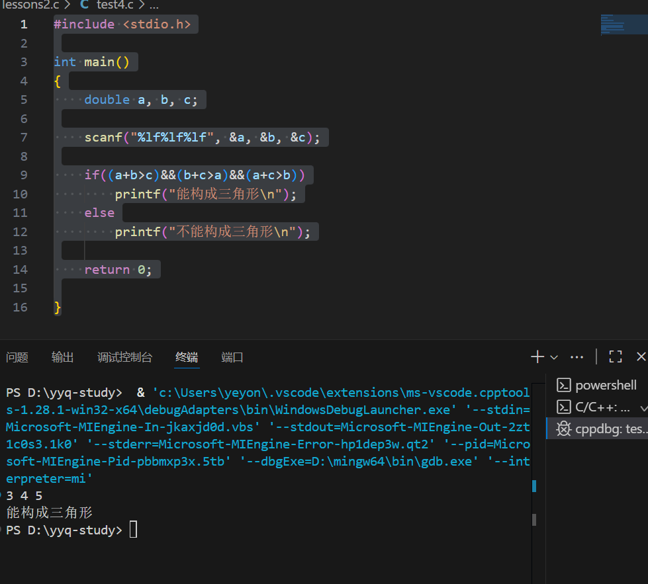The height and width of the screenshot is (584, 648).
Task: Click the else keyword on line 11
Action: click(99, 213)
